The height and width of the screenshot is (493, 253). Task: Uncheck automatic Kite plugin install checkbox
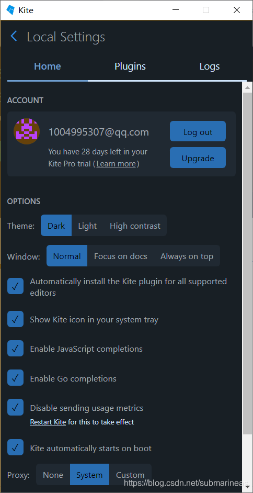tap(15, 286)
